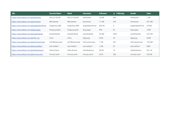
Task: Select the Following column header
Action: 120,14
